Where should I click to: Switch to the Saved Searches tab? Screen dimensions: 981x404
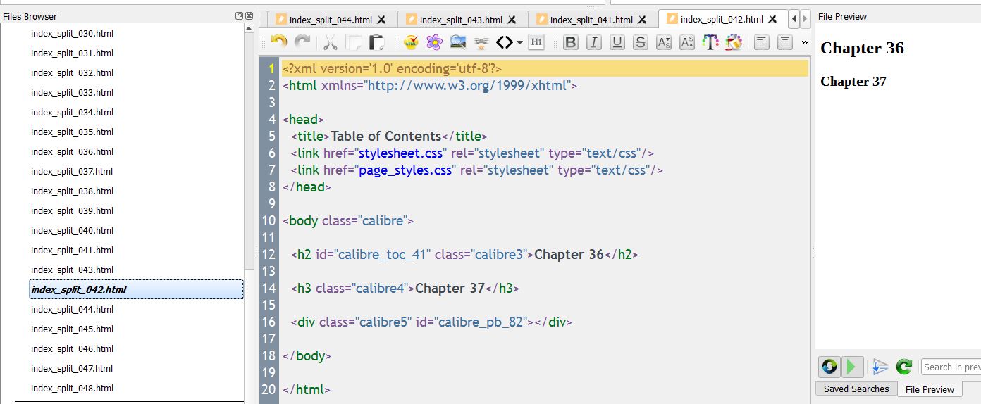(856, 389)
